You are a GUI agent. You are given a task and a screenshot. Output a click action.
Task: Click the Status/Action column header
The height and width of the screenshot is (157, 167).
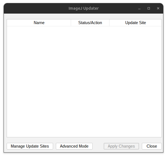pos(90,23)
